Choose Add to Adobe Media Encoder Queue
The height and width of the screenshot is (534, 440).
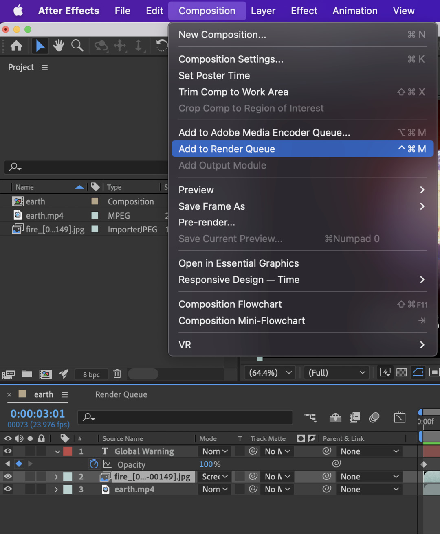[x=303, y=133]
